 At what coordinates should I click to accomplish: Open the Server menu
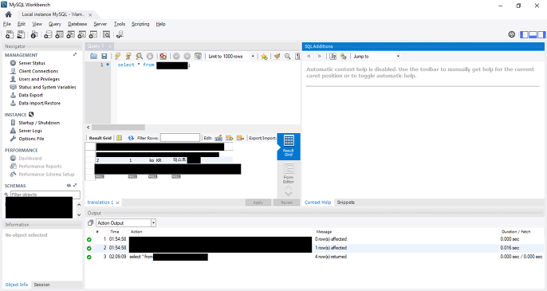(x=100, y=24)
